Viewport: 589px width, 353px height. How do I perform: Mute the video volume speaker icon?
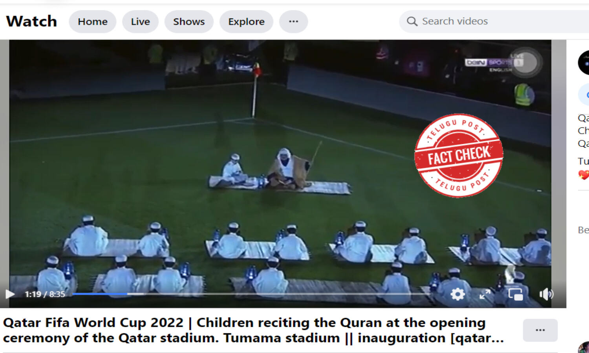pos(546,294)
